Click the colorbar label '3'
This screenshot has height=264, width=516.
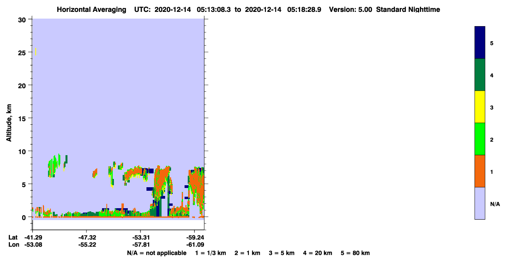coord(492,107)
